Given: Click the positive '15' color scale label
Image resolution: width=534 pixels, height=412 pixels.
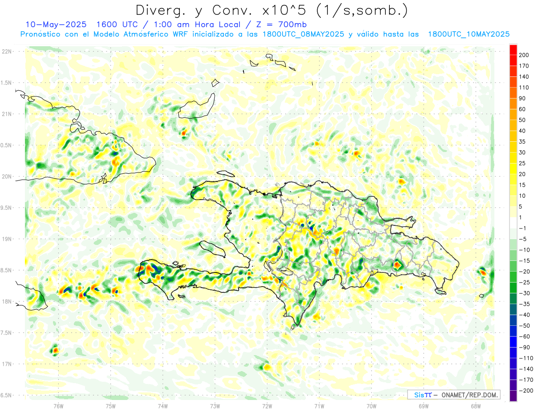Looking at the screenshot, I should click(x=522, y=185).
